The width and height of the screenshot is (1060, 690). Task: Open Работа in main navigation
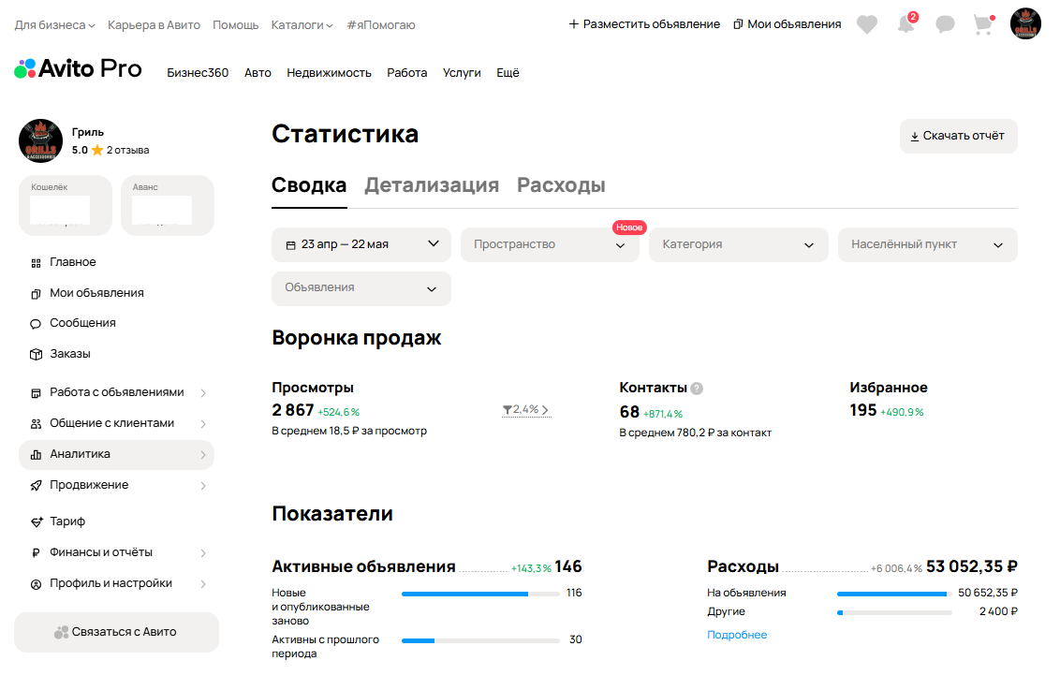coord(407,73)
